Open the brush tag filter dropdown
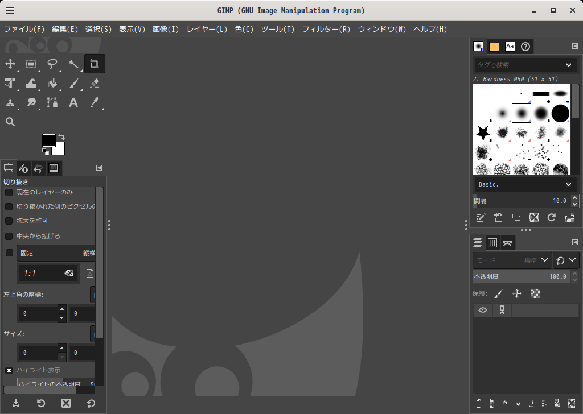 (x=568, y=65)
